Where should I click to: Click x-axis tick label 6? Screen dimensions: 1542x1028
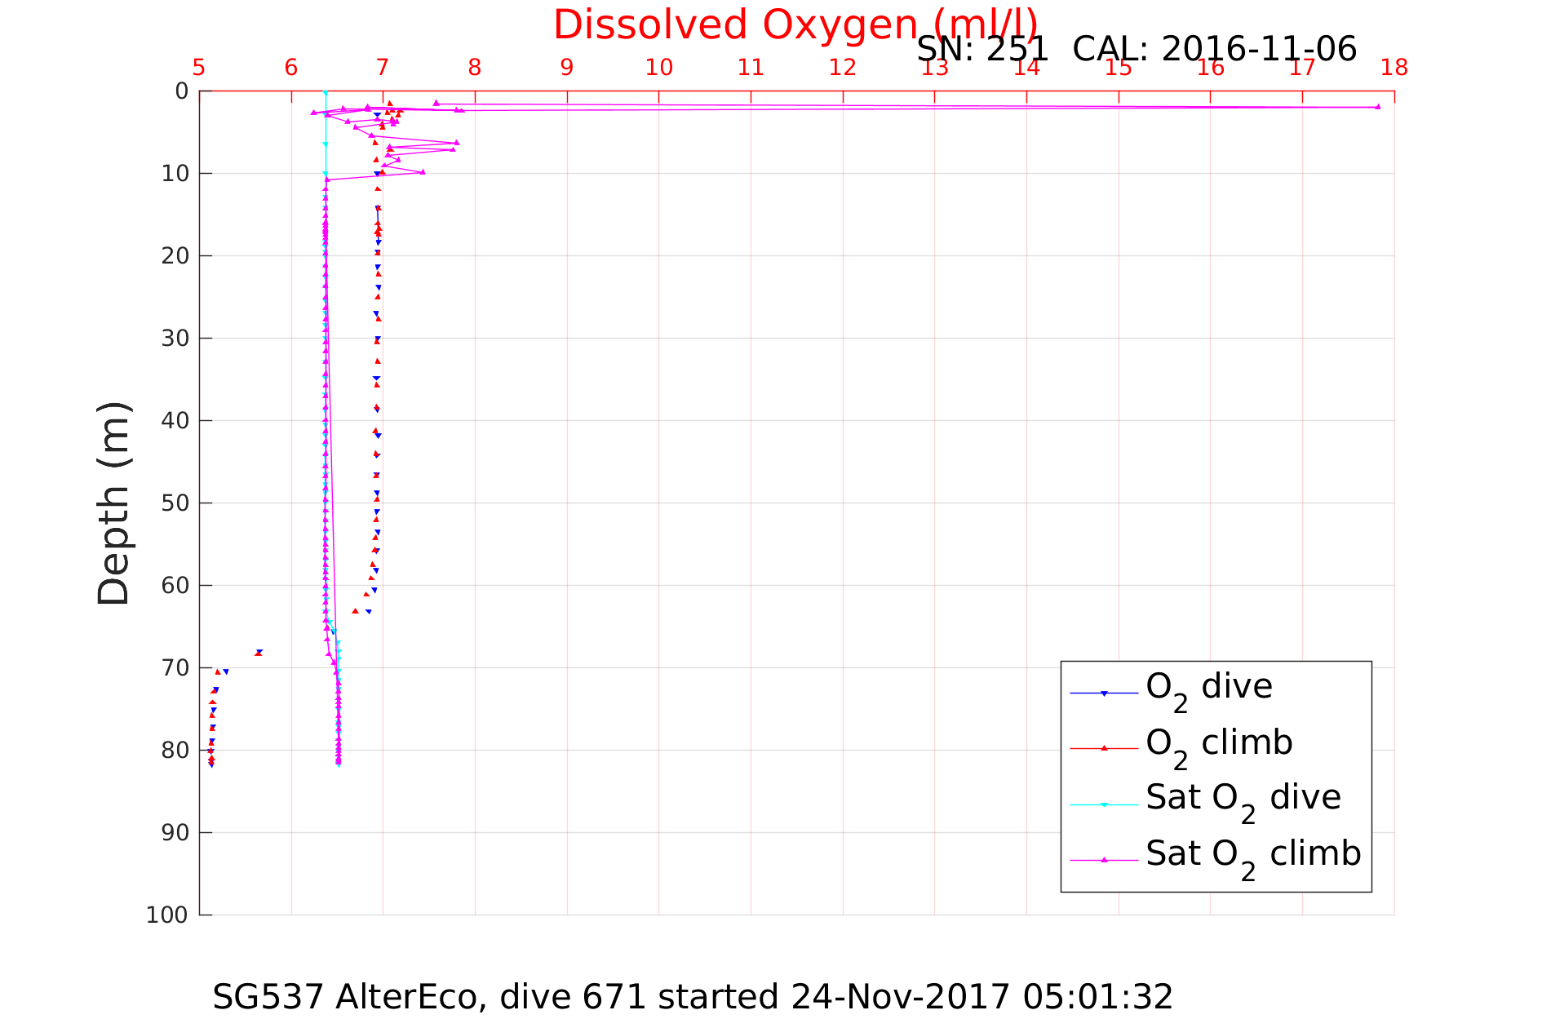click(x=291, y=68)
